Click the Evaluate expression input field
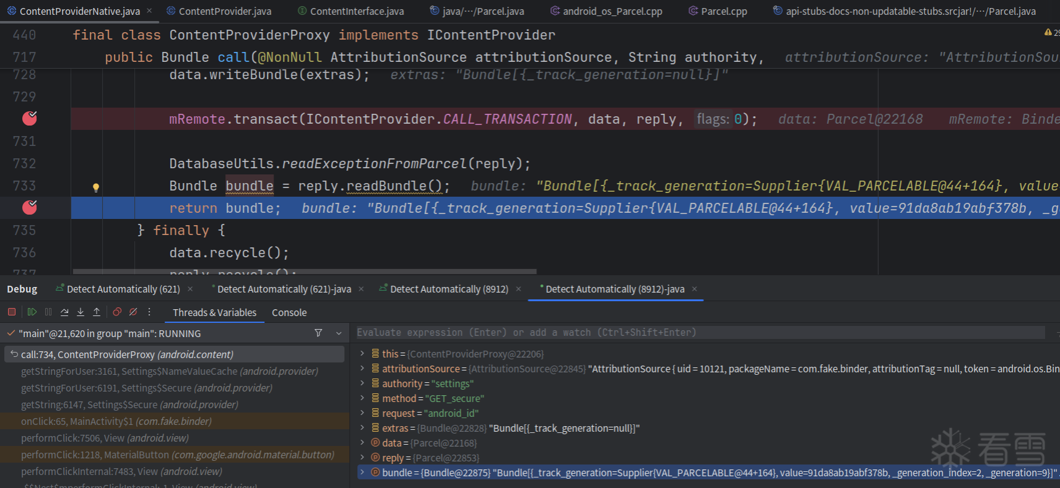The width and height of the screenshot is (1060, 488). click(x=700, y=333)
